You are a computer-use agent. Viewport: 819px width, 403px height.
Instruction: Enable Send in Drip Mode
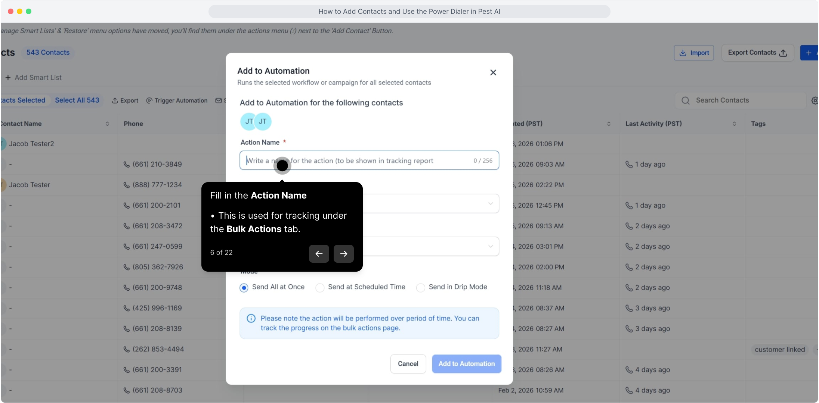click(421, 288)
